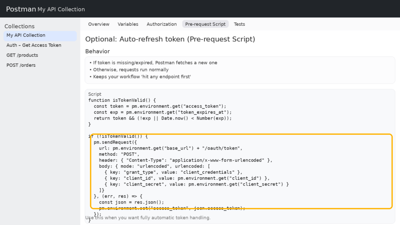This screenshot has width=400, height=225.
Task: Open the Auth – Get Access Token request
Action: 34,45
